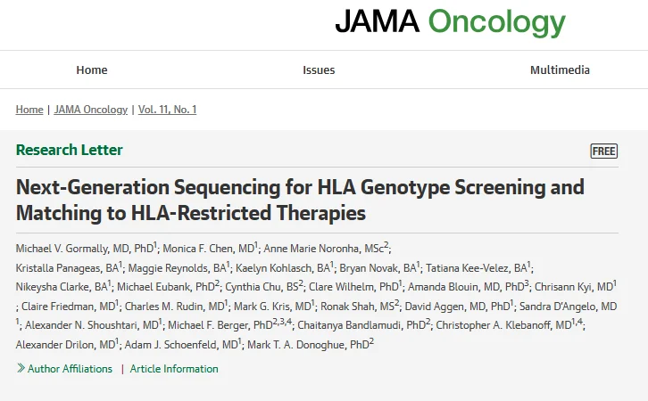Image resolution: width=648 pixels, height=401 pixels.
Task: Click the article title heading
Action: click(300, 200)
